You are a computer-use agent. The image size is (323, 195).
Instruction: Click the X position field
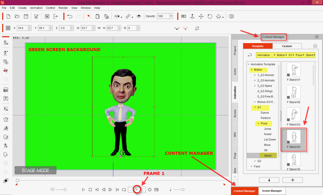[x=22, y=28]
